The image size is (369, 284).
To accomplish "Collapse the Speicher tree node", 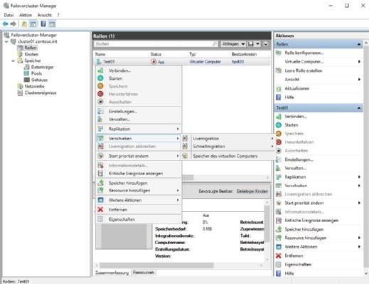I will tap(13, 61).
